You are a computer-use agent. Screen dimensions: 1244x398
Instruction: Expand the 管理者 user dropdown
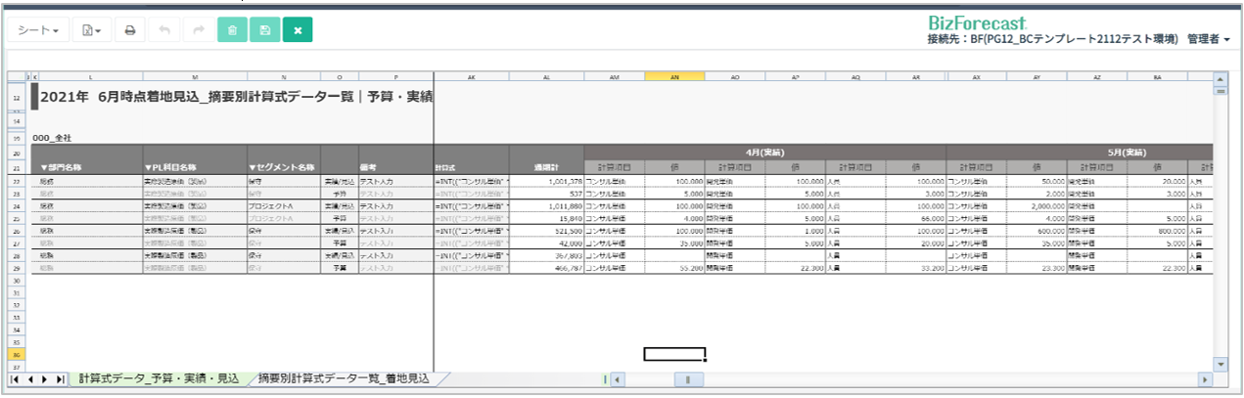pos(1208,39)
